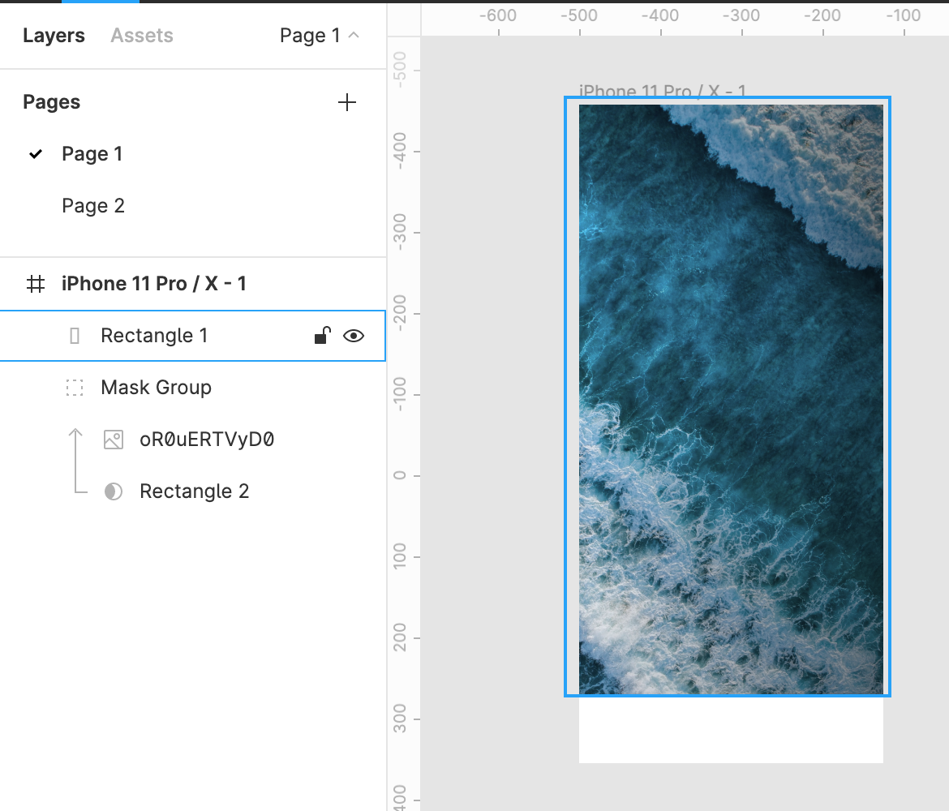The width and height of the screenshot is (949, 811).
Task: Lock the Rectangle 1 layer
Action: tap(322, 336)
